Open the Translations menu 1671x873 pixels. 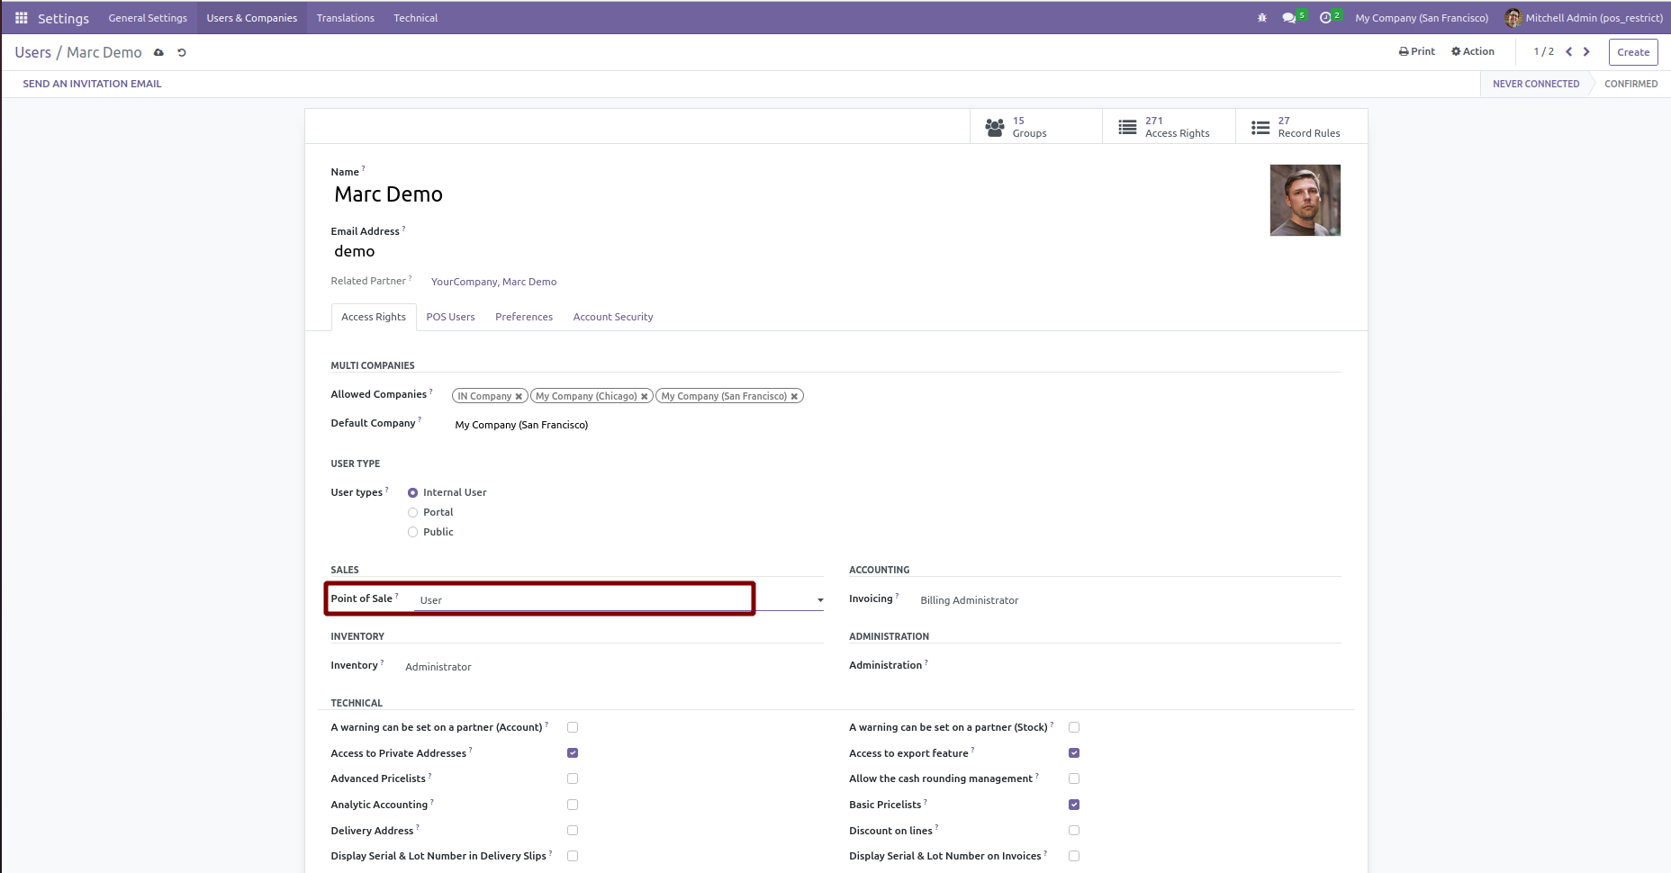click(345, 18)
